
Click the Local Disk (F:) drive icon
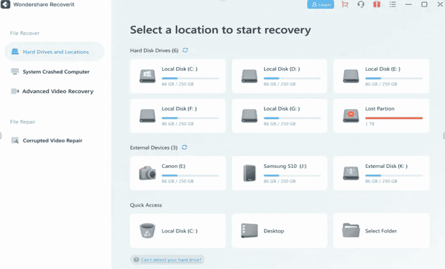tap(147, 116)
